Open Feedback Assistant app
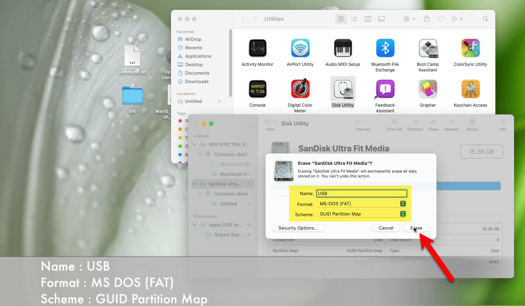This screenshot has width=525, height=306. tap(385, 89)
